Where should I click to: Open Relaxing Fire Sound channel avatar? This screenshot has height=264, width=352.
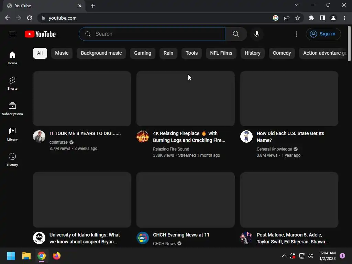(x=143, y=136)
